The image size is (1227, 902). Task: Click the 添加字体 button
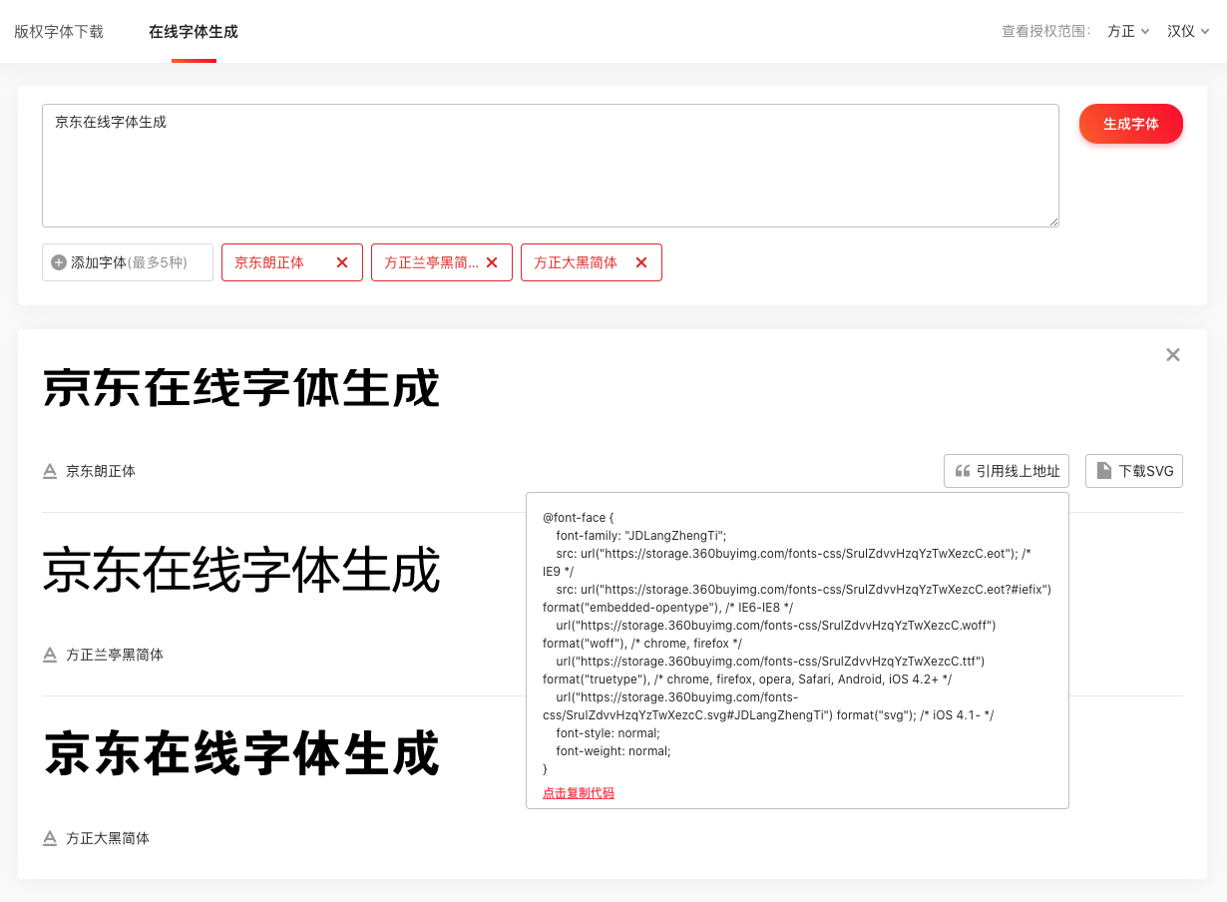128,262
